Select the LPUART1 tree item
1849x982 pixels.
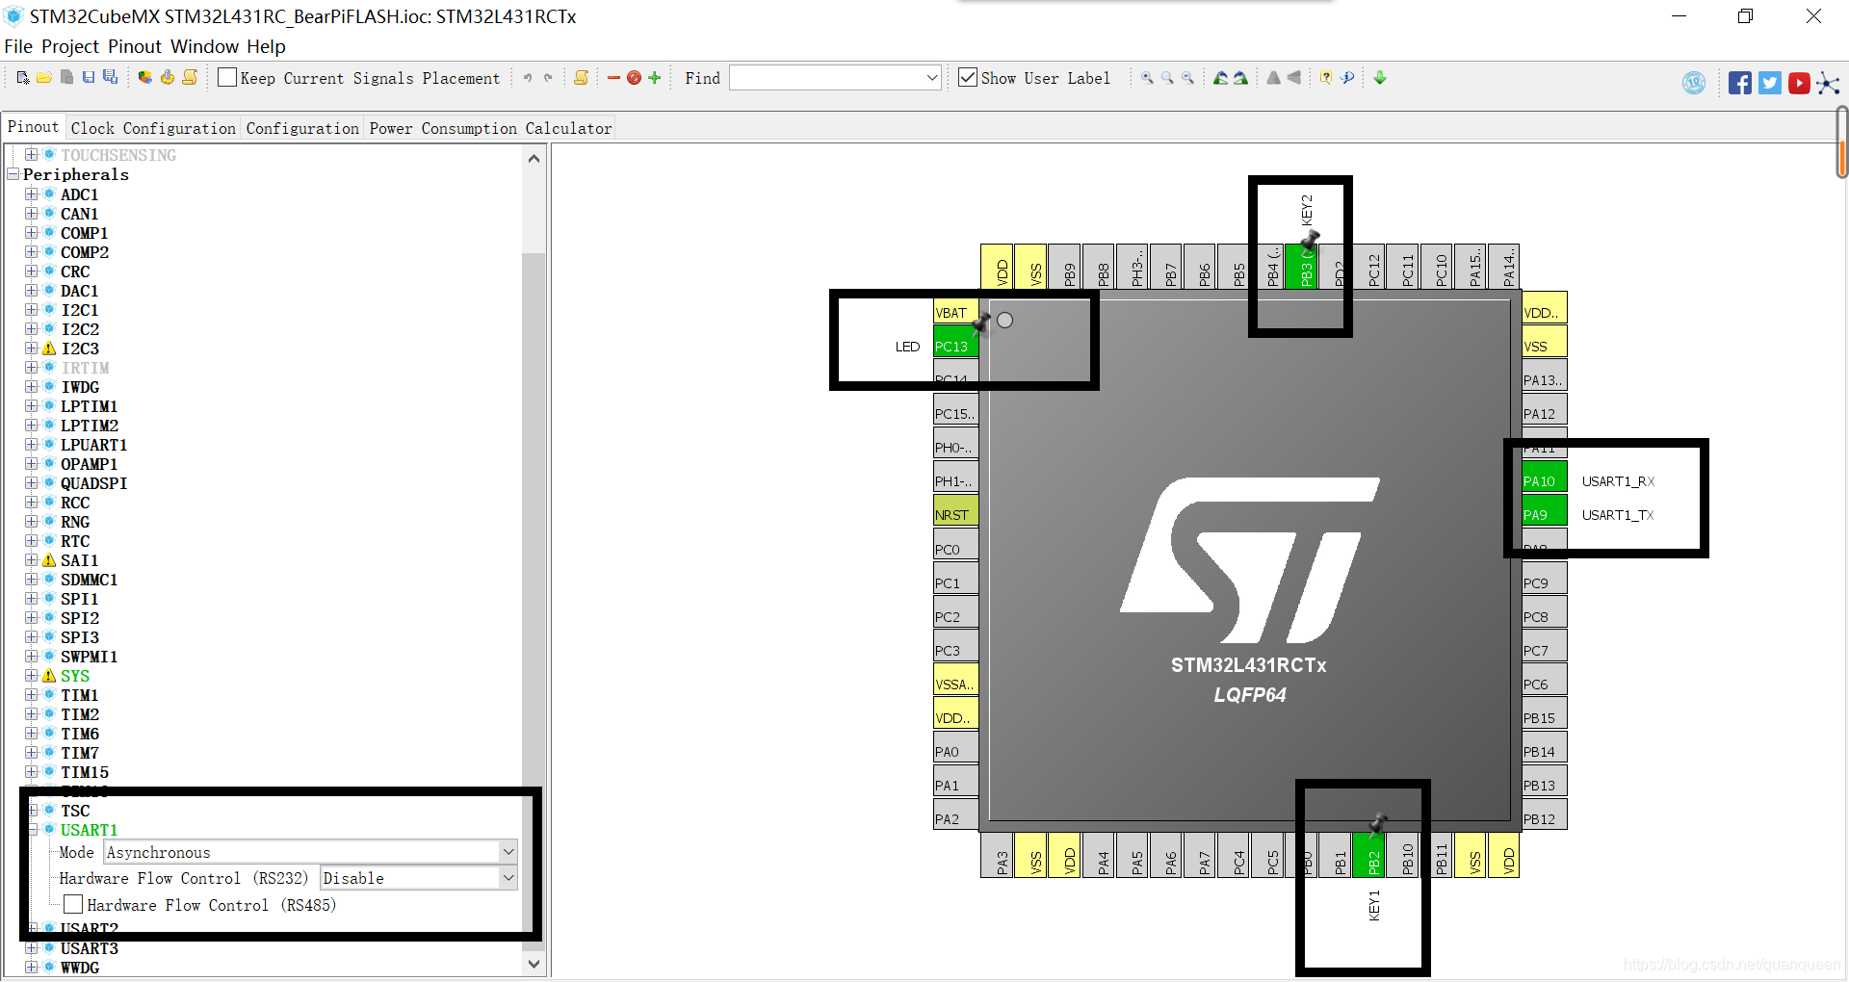93,445
